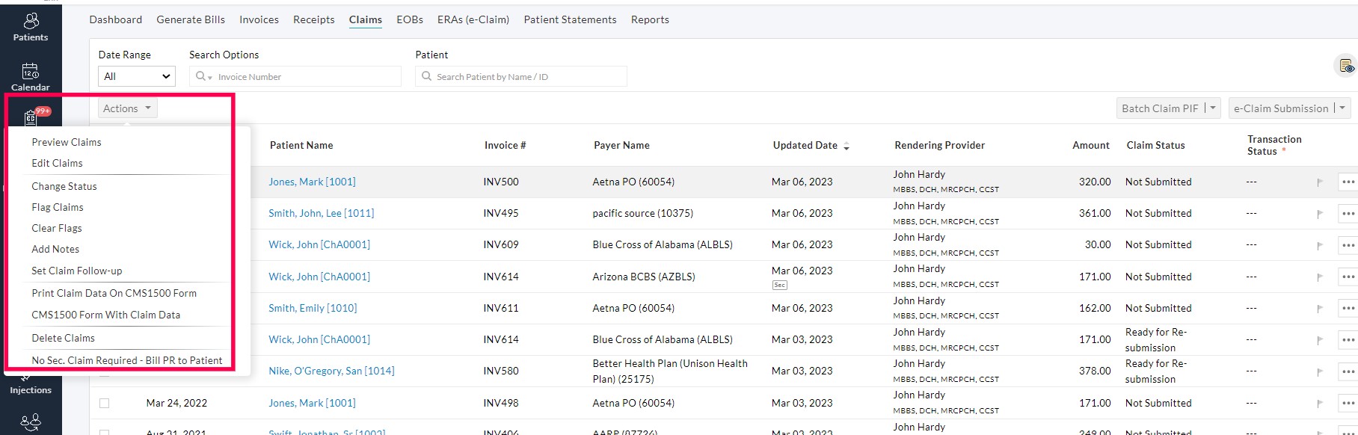1358x435 pixels.
Task: Expand the Date Range dropdown
Action: pos(137,76)
